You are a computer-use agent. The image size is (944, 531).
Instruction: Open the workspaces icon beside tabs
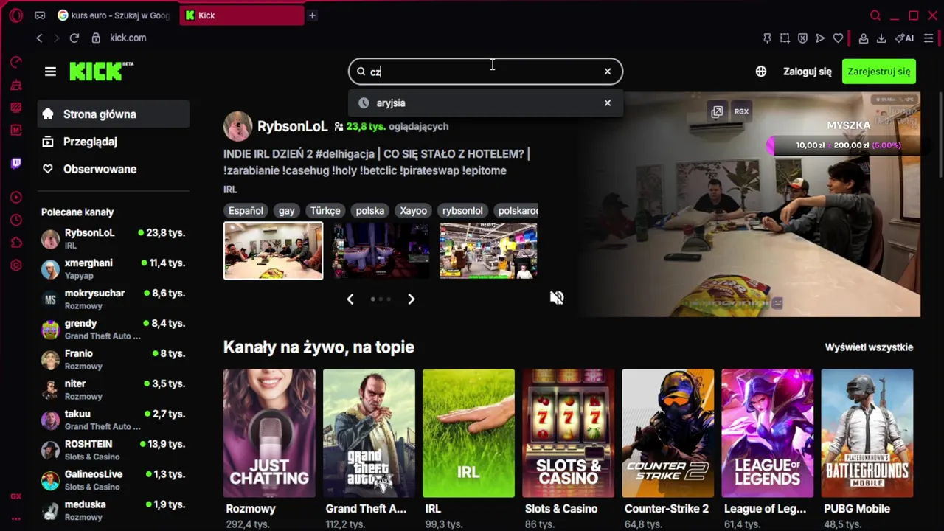click(x=40, y=15)
